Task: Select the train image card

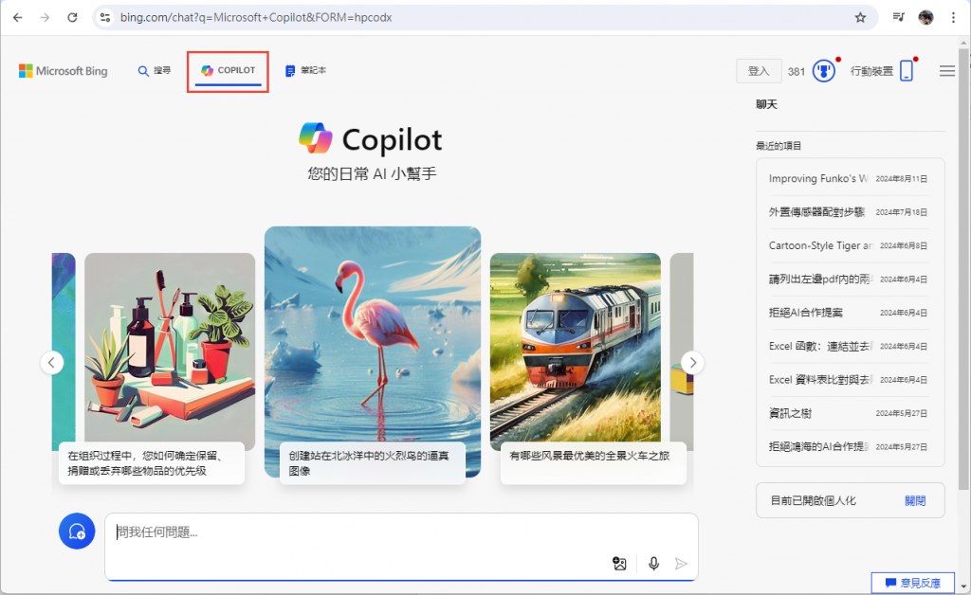Action: pos(576,348)
